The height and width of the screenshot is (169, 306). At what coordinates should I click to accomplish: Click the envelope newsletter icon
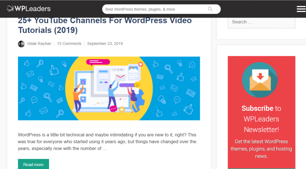point(260,80)
